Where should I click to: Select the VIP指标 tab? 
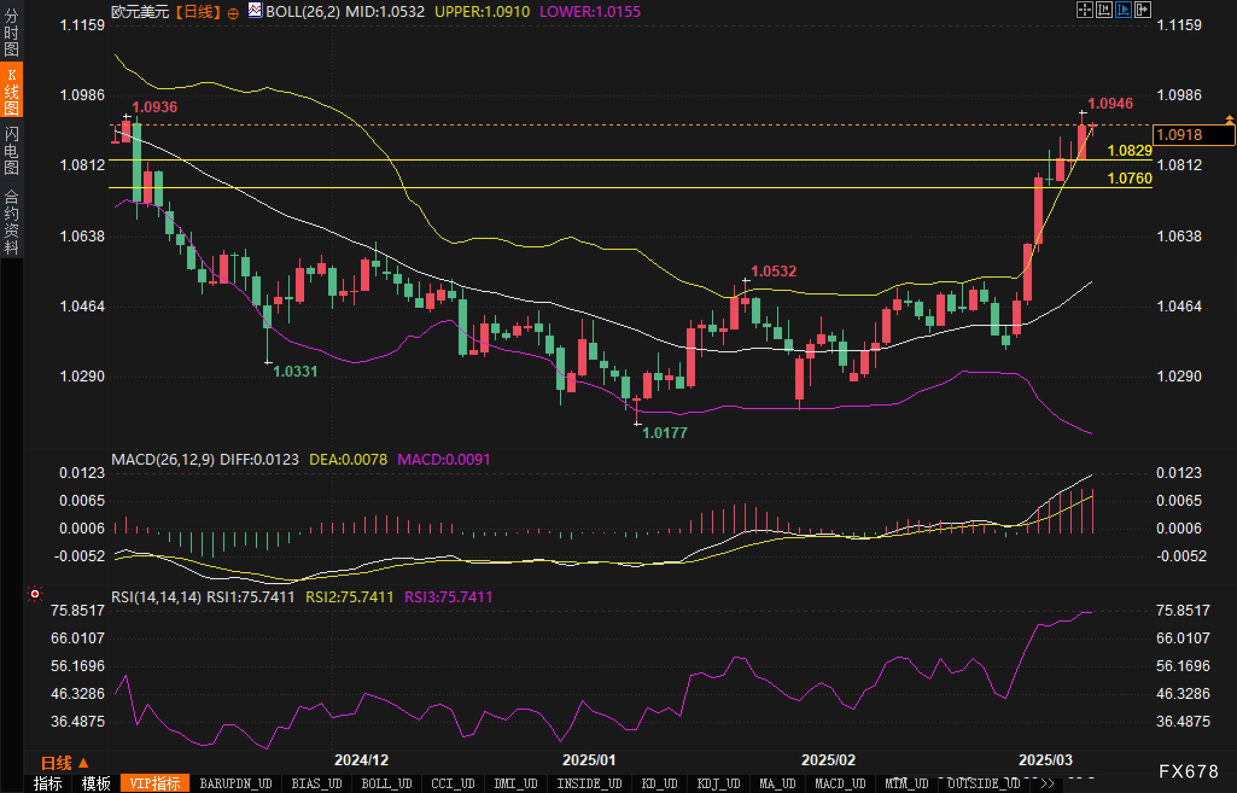pos(155,784)
